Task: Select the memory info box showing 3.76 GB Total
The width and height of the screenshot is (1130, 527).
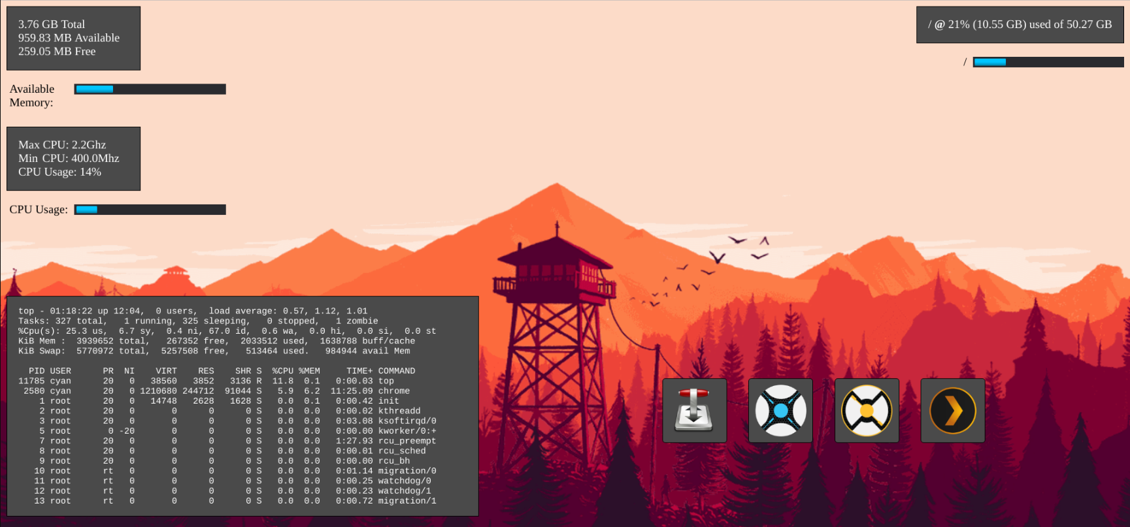Action: (x=73, y=39)
